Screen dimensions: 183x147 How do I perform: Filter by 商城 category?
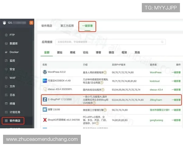tap(73, 52)
